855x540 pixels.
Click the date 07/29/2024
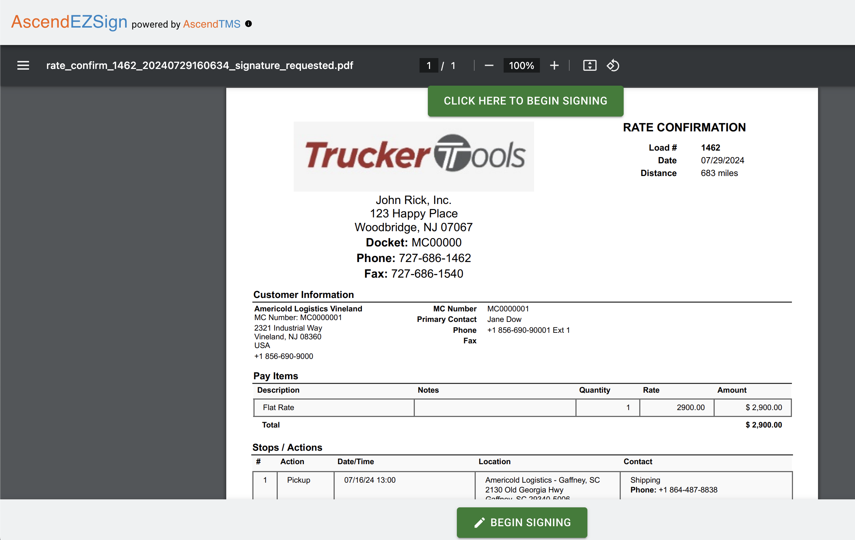coord(722,160)
